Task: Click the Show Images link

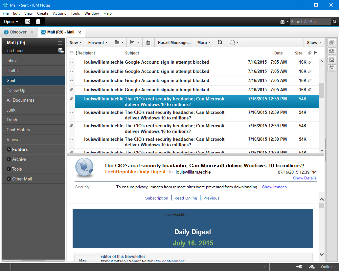Action: [x=274, y=187]
